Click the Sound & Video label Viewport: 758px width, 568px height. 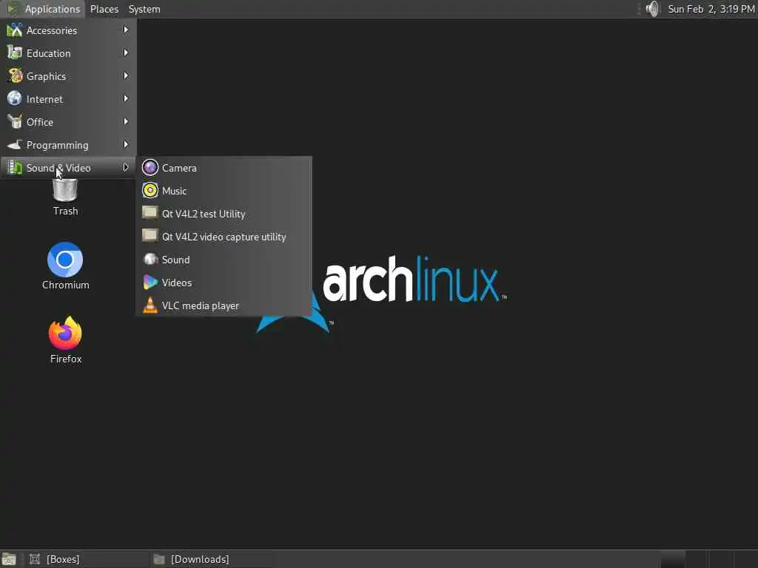click(x=58, y=168)
